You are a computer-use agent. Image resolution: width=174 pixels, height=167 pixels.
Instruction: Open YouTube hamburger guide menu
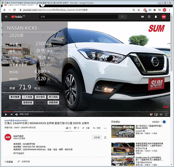[x=6, y=17]
